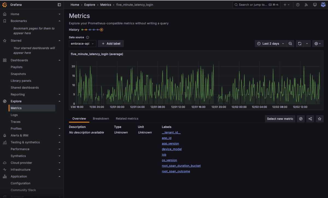Viewport: 328px width, 198px height.
Task: Click the Grafana logo icon
Action: coord(5,5)
